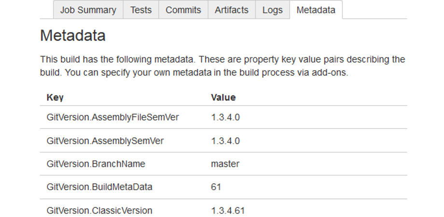Click the Value column header
Image resolution: width=444 pixels, height=217 pixels.
tap(223, 97)
